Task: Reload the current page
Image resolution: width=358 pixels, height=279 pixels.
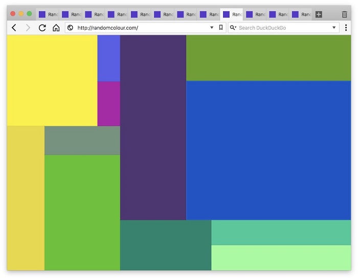Action: (x=42, y=28)
